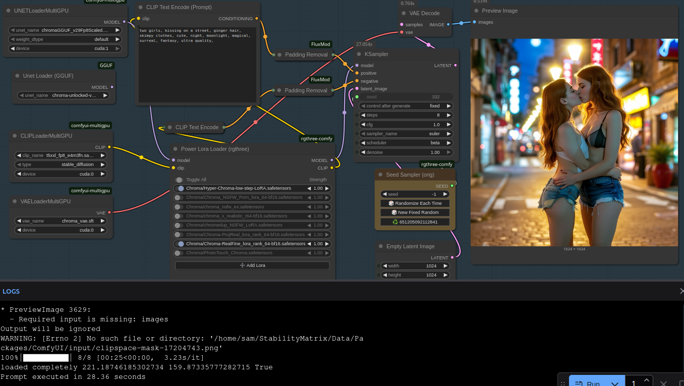
Task: Click the Add Lora button
Action: [x=252, y=265]
